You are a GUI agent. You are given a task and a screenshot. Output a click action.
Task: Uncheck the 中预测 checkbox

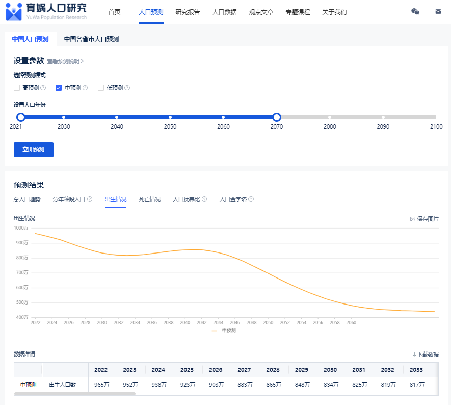click(59, 88)
